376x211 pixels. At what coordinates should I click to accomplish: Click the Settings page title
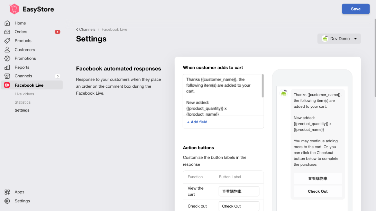(x=91, y=39)
